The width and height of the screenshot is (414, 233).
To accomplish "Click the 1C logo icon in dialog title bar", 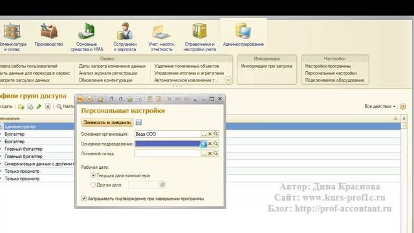I will point(80,99).
